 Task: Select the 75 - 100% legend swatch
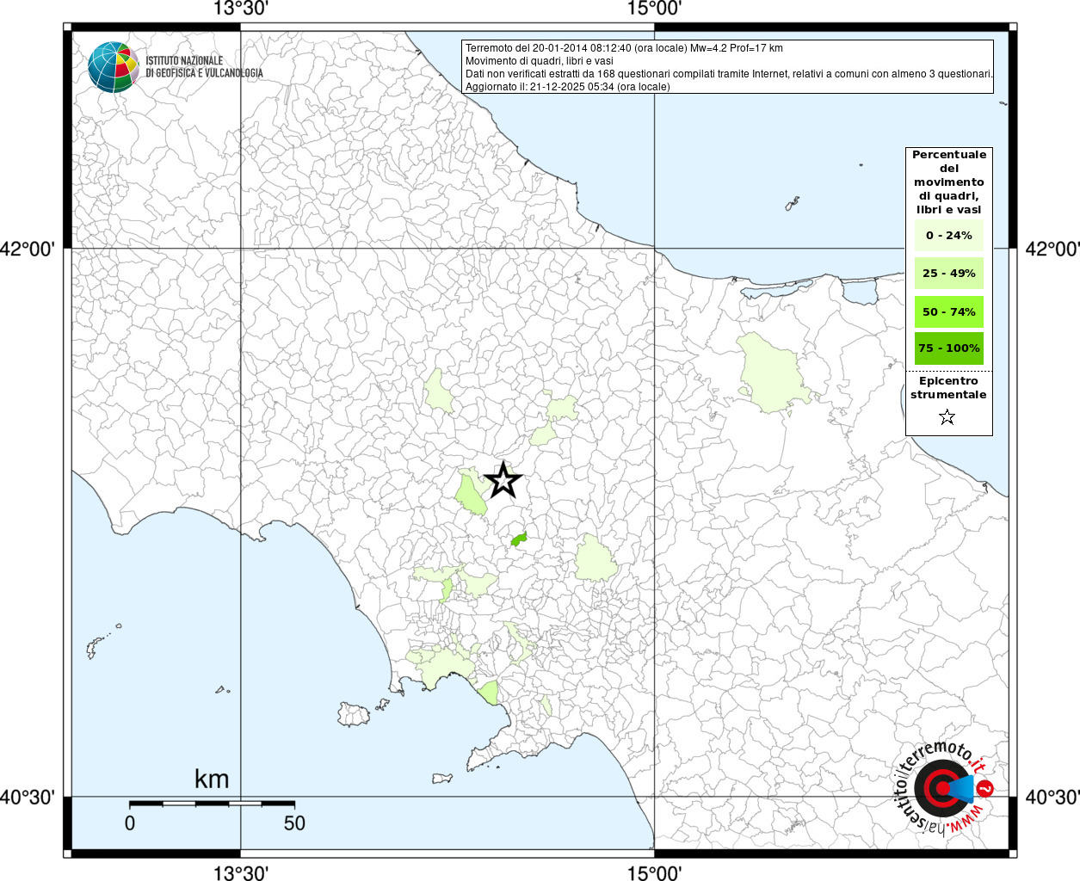(x=949, y=348)
